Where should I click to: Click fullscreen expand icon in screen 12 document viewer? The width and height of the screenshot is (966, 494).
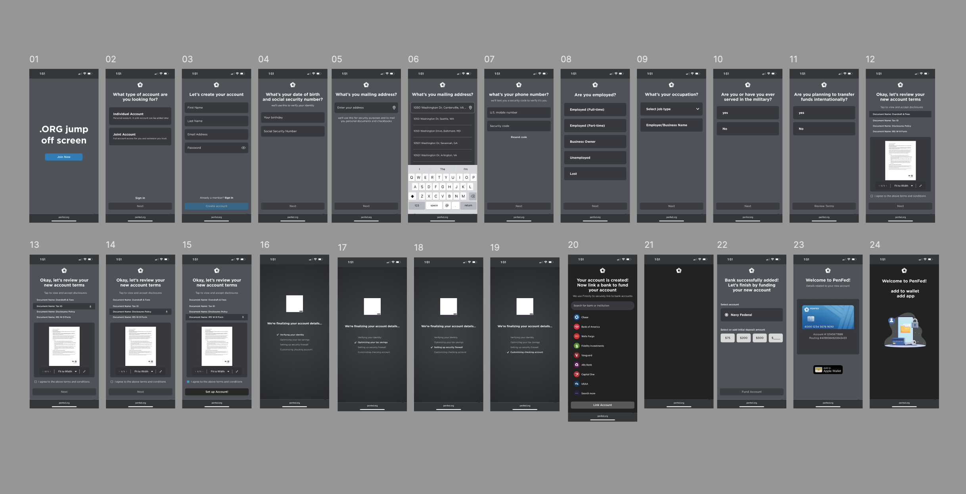tap(920, 186)
